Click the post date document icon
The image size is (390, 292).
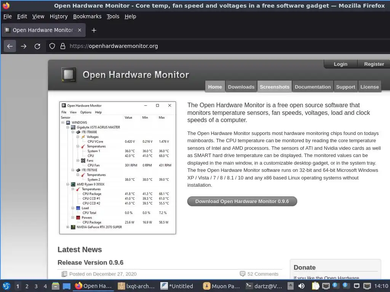coord(64,274)
